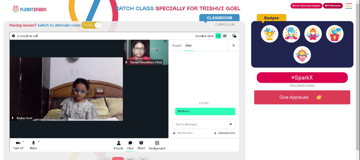Turn off the camera
The width and height of the screenshot is (360, 160).
[x=18, y=145]
